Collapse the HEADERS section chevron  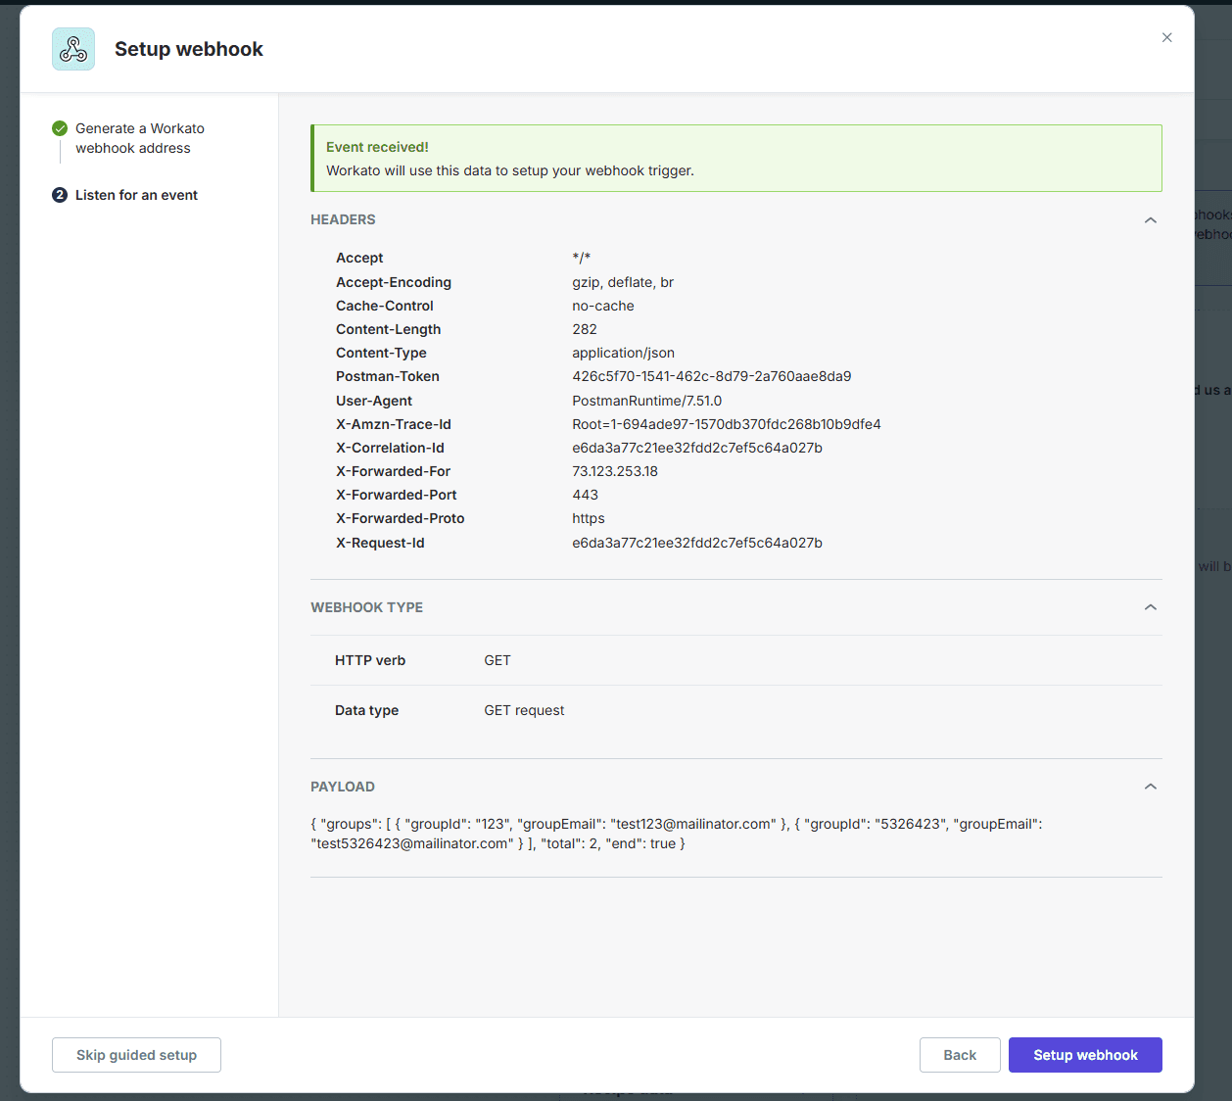tap(1151, 219)
